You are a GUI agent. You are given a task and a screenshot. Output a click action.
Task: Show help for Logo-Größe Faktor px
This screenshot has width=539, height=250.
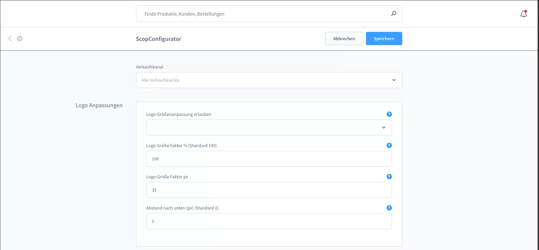pos(389,177)
